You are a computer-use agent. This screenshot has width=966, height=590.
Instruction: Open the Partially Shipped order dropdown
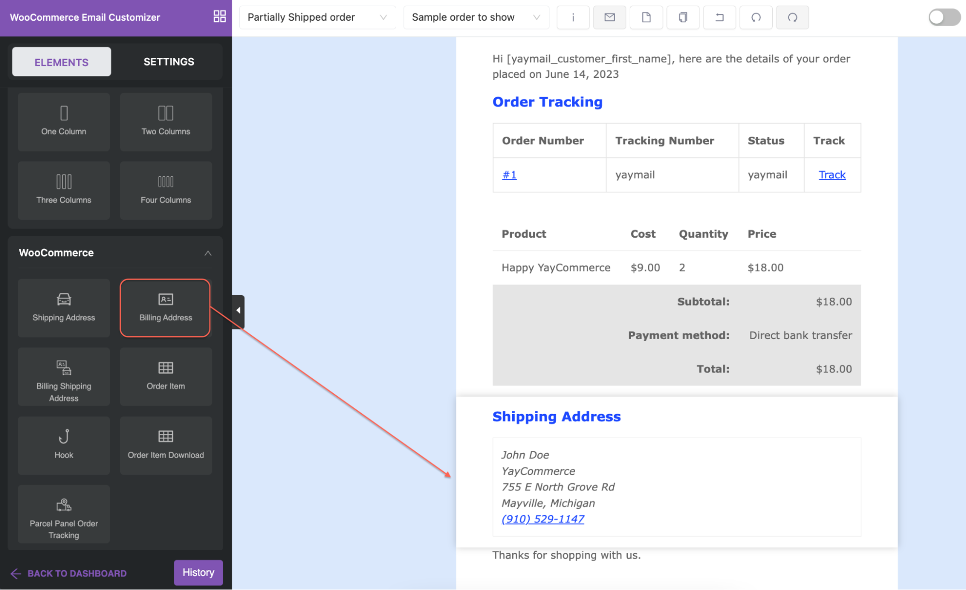point(317,17)
